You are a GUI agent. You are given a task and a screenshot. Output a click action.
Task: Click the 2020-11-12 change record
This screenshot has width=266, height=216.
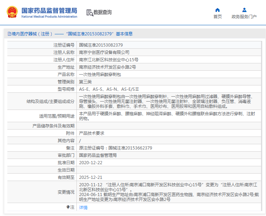(168, 187)
